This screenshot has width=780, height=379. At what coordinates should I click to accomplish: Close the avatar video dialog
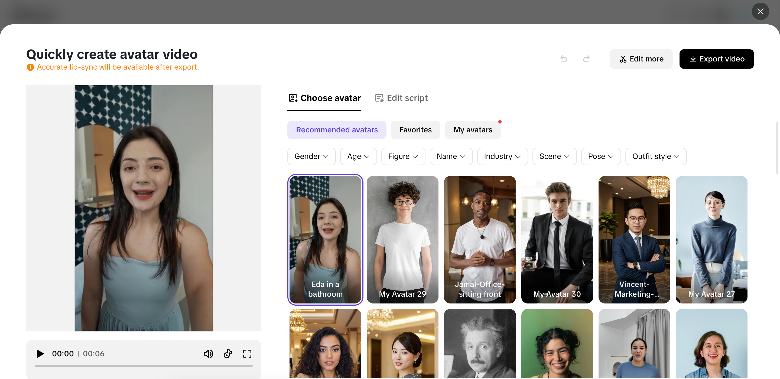coord(760,11)
